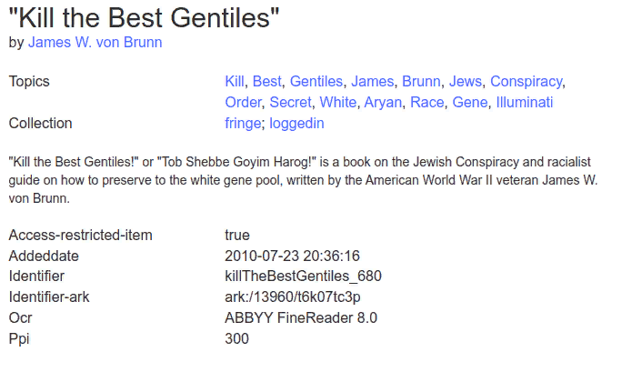Open the Illuminati topic link

(x=525, y=103)
